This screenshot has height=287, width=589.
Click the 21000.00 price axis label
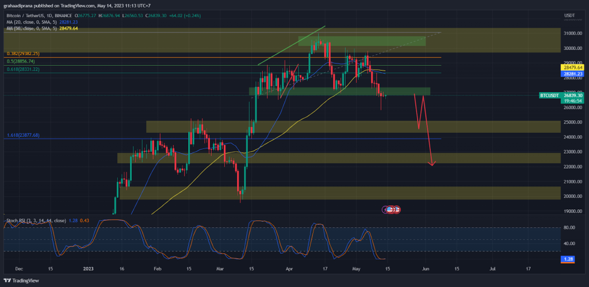coord(573,182)
